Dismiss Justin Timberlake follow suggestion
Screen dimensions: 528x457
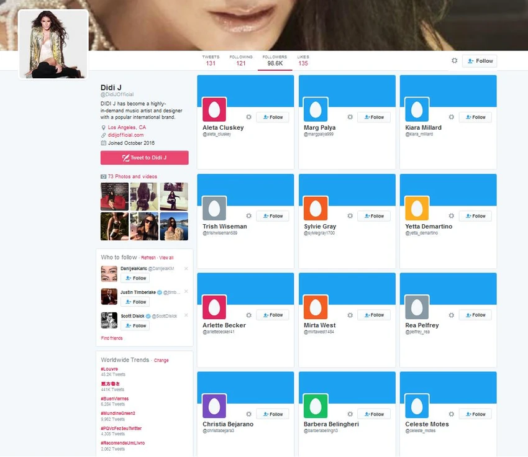click(x=186, y=291)
